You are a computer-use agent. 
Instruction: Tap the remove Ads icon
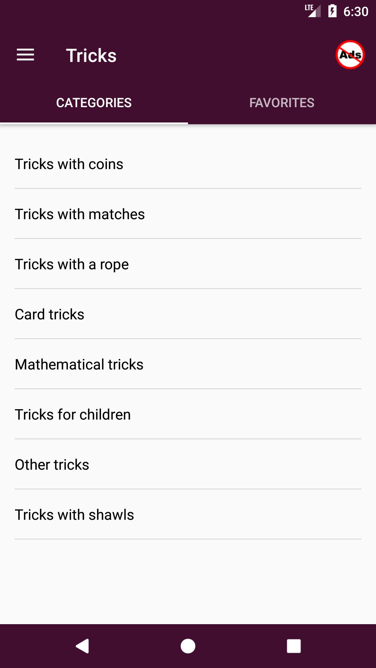coord(350,55)
